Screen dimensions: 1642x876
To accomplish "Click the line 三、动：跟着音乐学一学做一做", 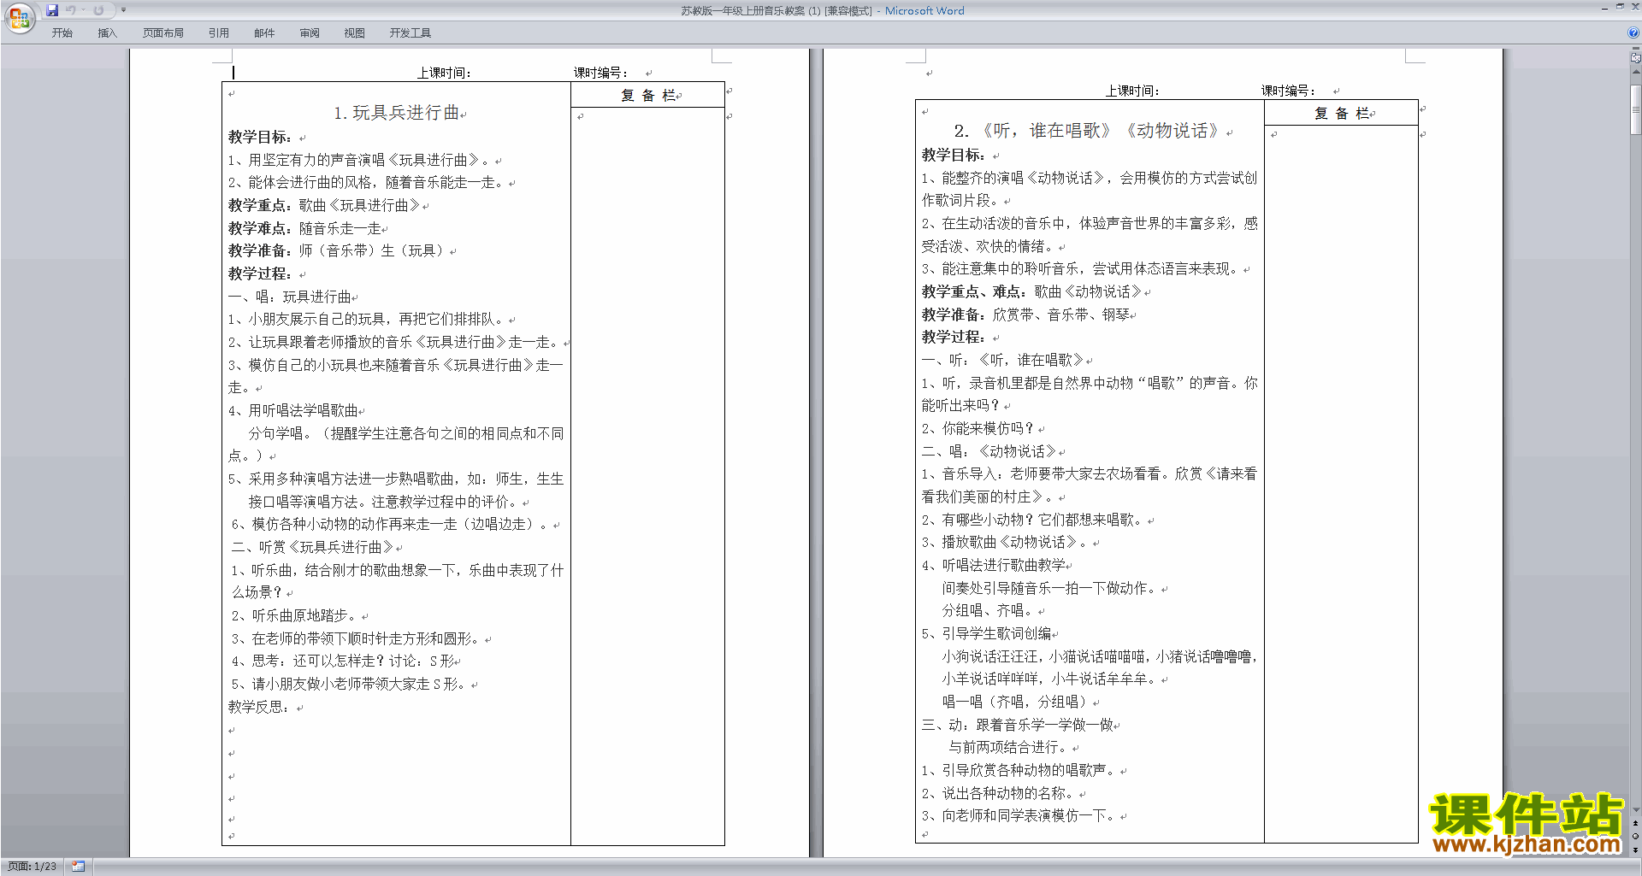I will 1018,726.
